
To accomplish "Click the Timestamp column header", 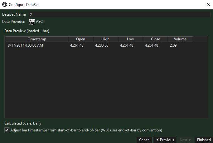I will 37,39.
